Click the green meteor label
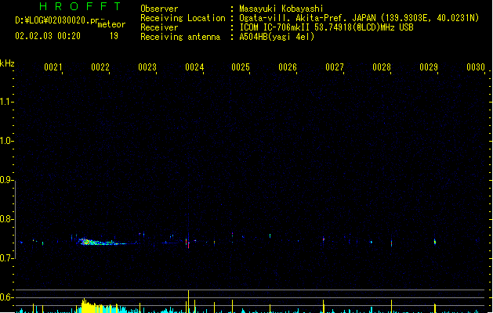 coord(111,24)
